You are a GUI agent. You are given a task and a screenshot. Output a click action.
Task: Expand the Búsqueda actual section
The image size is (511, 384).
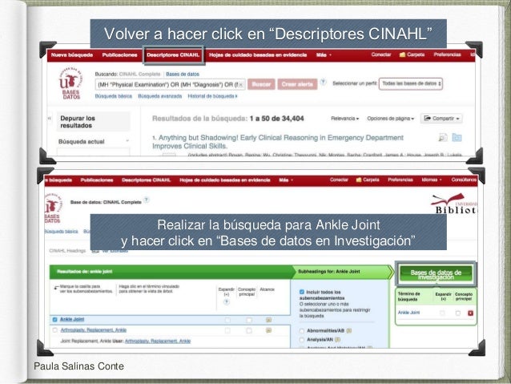(x=127, y=141)
